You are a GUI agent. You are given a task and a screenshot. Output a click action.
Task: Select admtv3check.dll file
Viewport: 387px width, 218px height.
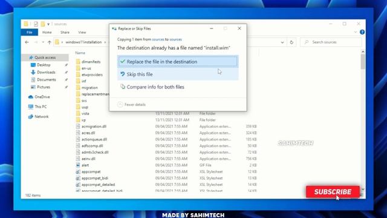click(95, 152)
